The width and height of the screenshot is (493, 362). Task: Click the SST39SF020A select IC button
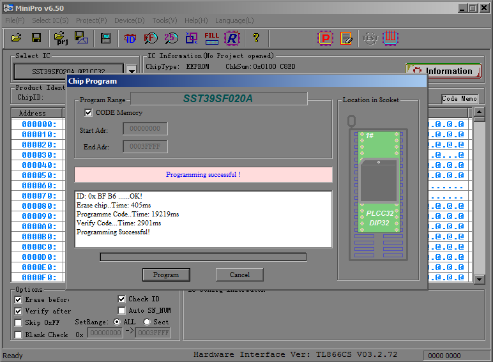pyautogui.click(x=68, y=70)
